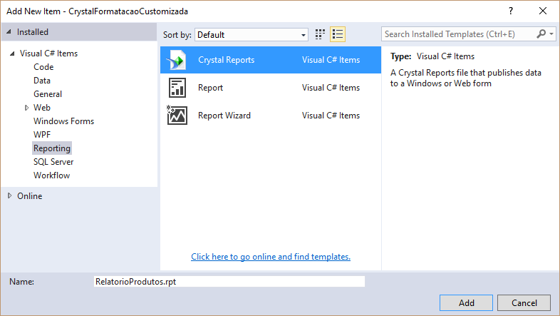The image size is (560, 316).
Task: Expand the Online section
Action: (x=10, y=195)
